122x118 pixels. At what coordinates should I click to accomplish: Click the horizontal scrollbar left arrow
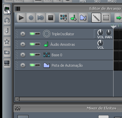coord(17,99)
